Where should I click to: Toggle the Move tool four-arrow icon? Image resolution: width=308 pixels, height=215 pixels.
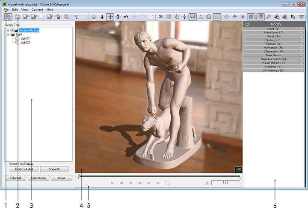[x=110, y=17]
